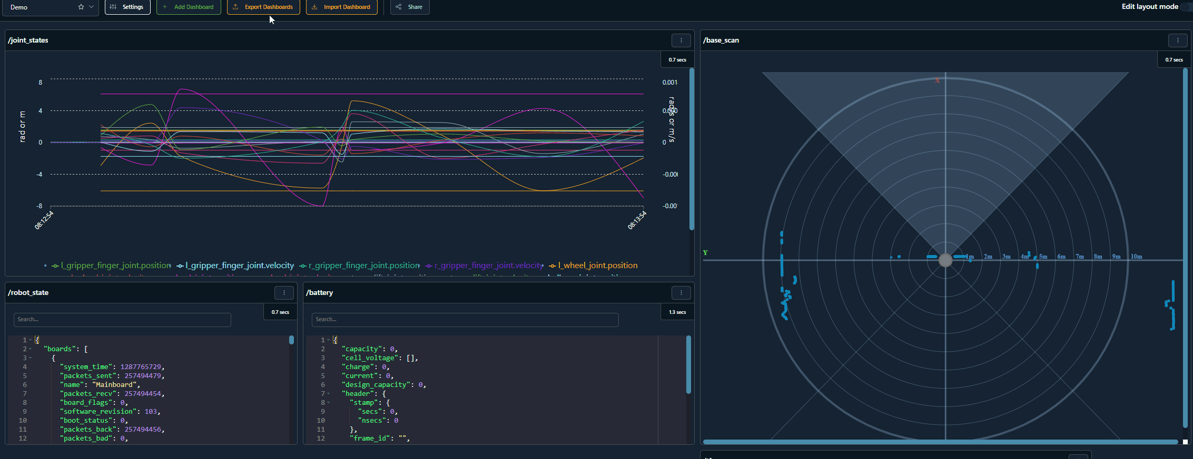
Task: Expand the Demo dashboard dropdown chevron
Action: pos(92,7)
